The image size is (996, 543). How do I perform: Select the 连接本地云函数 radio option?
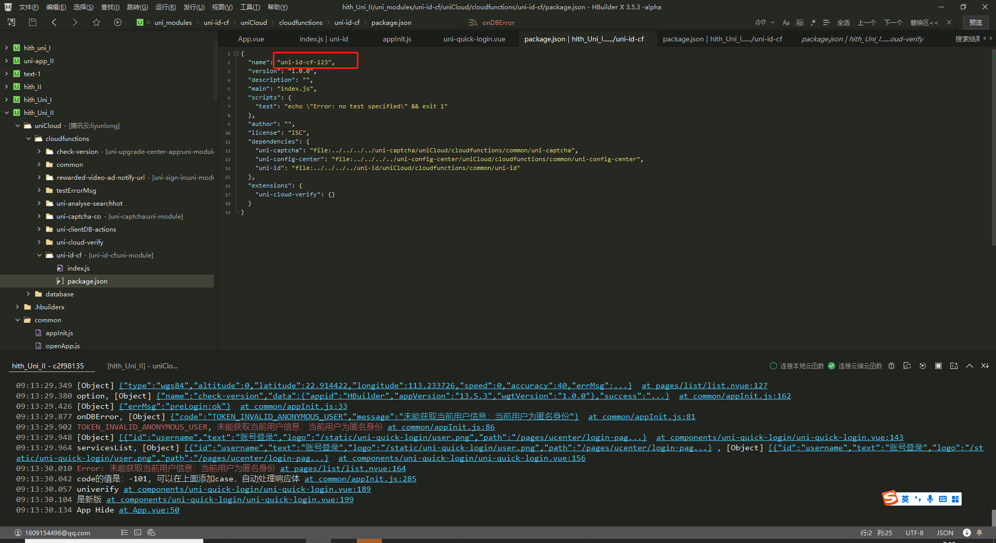[773, 366]
